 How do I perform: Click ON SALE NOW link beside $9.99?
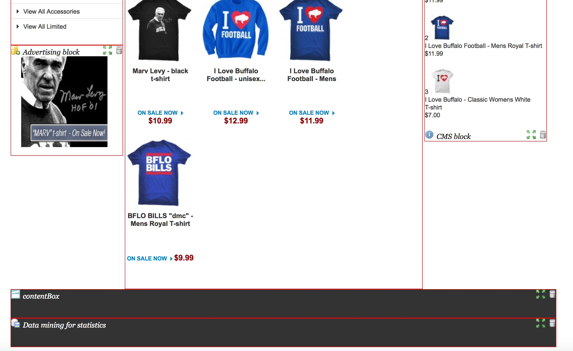[150, 259]
